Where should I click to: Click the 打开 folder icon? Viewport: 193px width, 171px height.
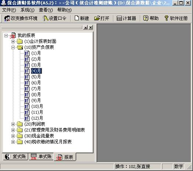pyautogui.click(x=97, y=18)
